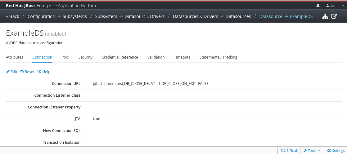The height and width of the screenshot is (154, 347).
Task: Click the Transaction Isolation label
Action: (x=62, y=142)
